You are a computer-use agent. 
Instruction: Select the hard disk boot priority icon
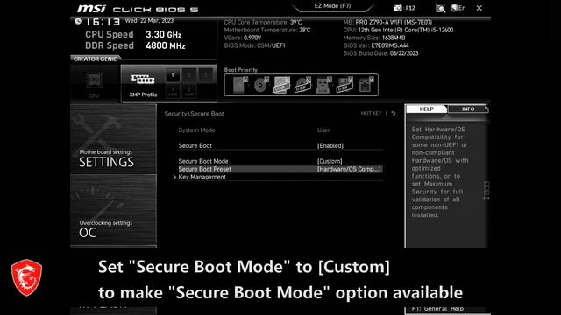click(239, 85)
